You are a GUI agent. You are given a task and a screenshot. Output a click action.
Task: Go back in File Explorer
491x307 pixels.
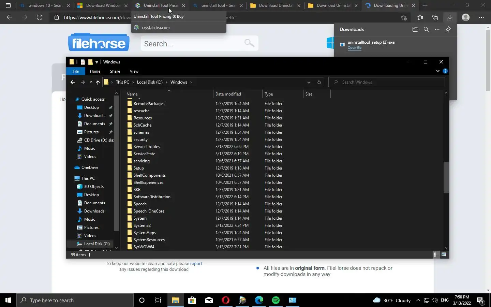pyautogui.click(x=73, y=82)
